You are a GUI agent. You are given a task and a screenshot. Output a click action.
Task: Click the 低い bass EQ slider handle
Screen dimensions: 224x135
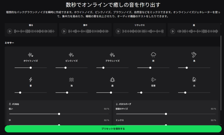59,114
